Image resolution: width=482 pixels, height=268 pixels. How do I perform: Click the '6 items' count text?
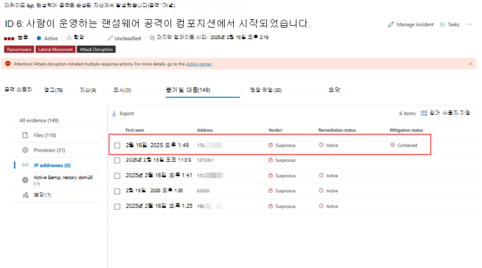pos(407,114)
